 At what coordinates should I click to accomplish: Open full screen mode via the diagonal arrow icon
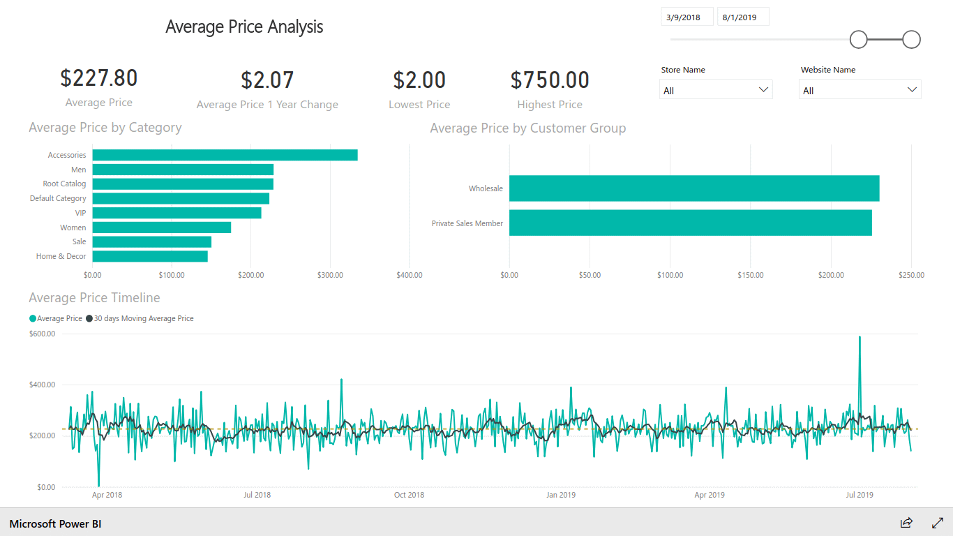pyautogui.click(x=937, y=523)
